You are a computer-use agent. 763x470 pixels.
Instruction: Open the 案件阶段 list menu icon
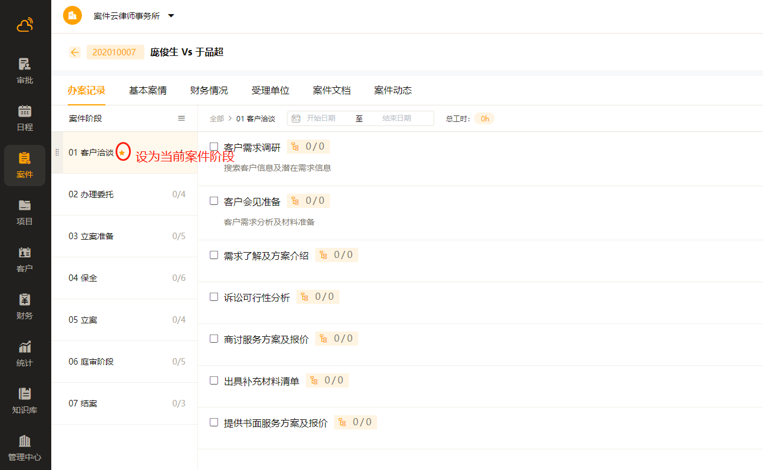[x=181, y=118]
